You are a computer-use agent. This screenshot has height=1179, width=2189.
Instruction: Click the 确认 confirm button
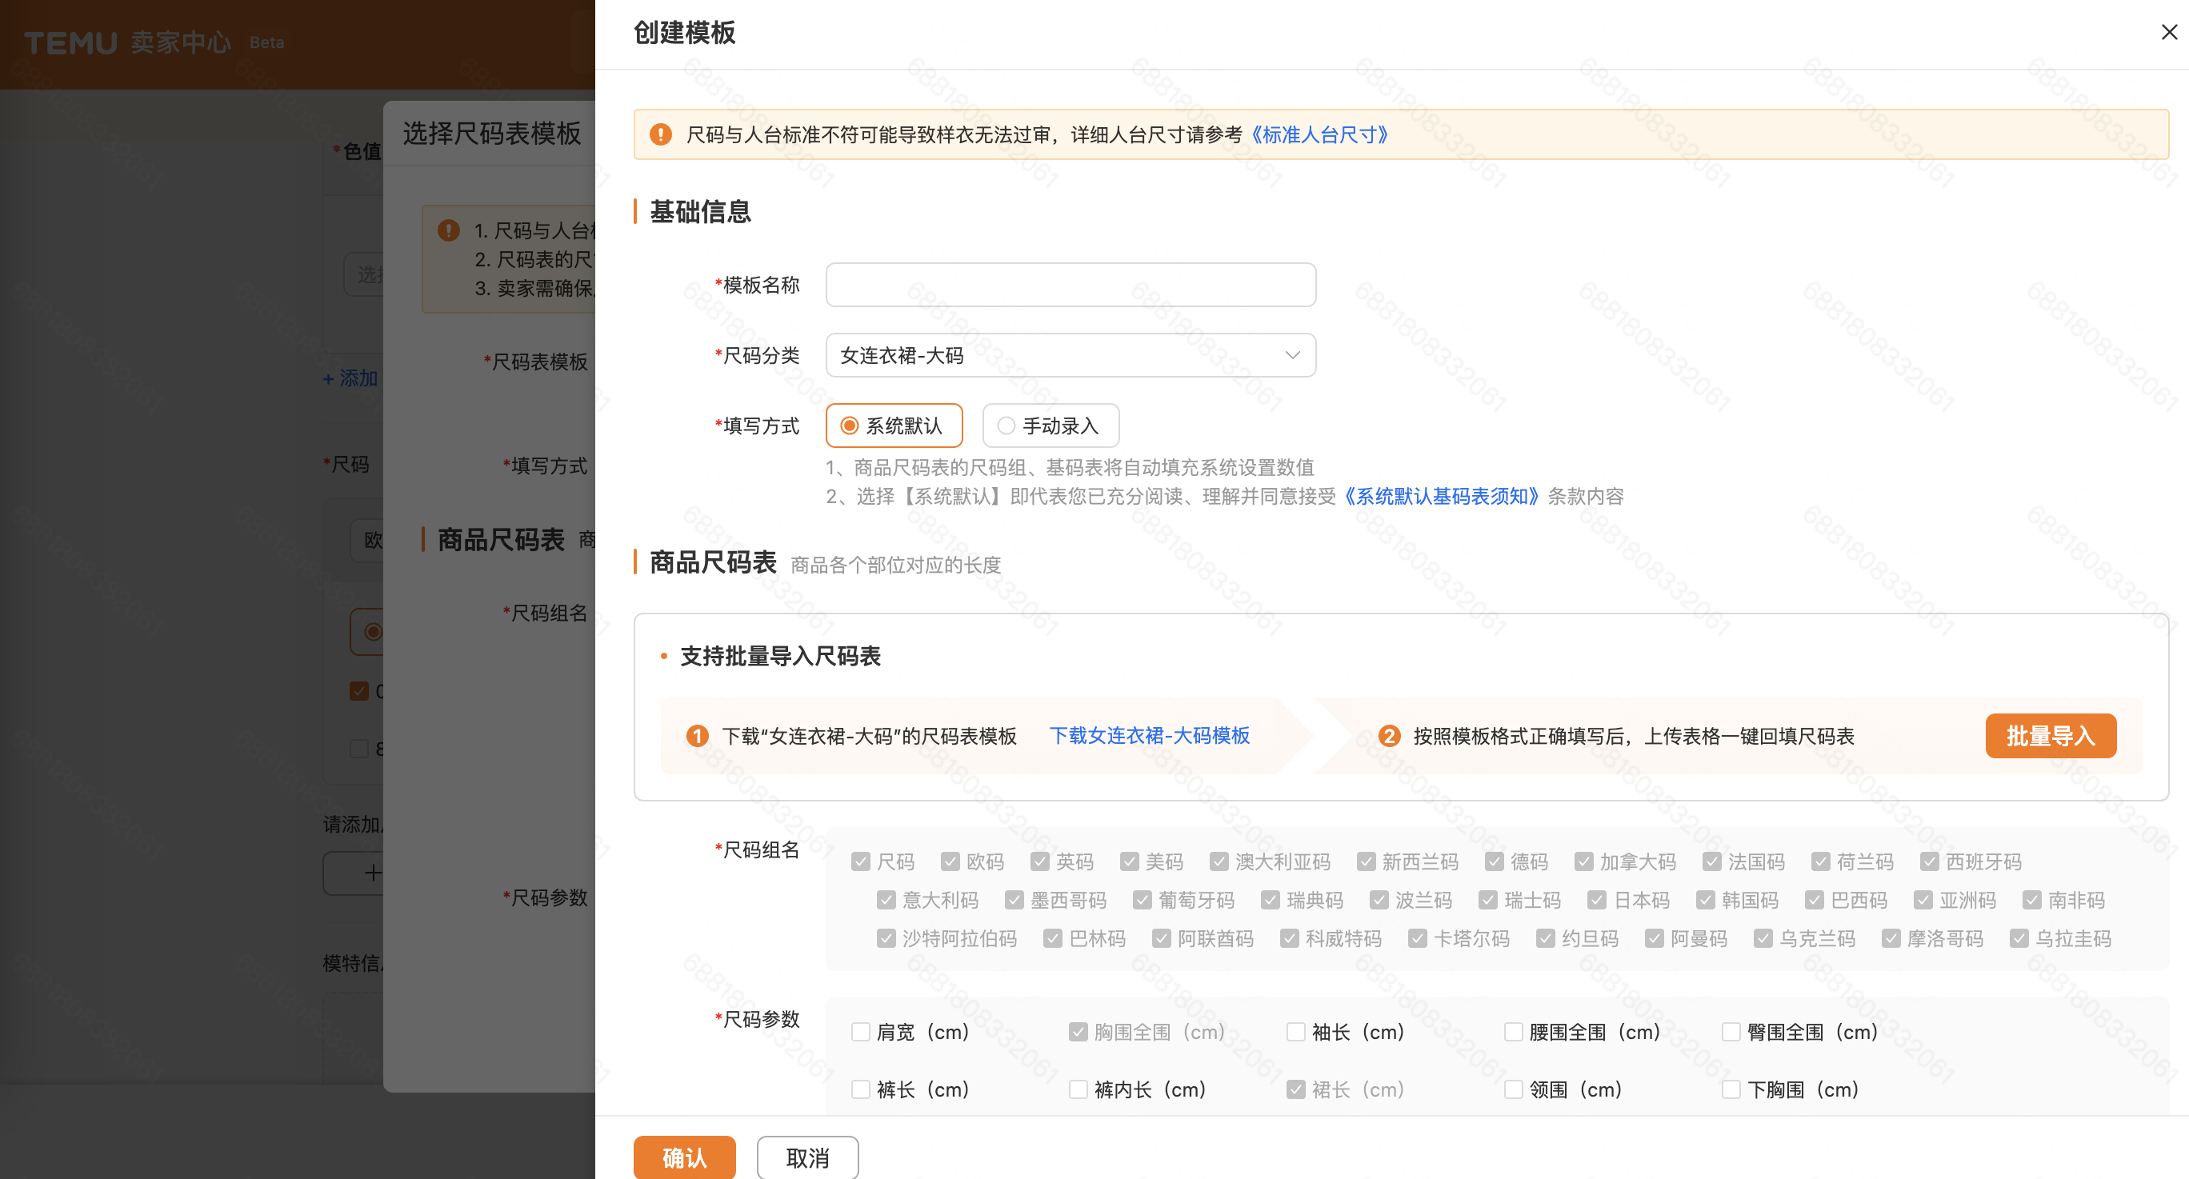click(684, 1157)
